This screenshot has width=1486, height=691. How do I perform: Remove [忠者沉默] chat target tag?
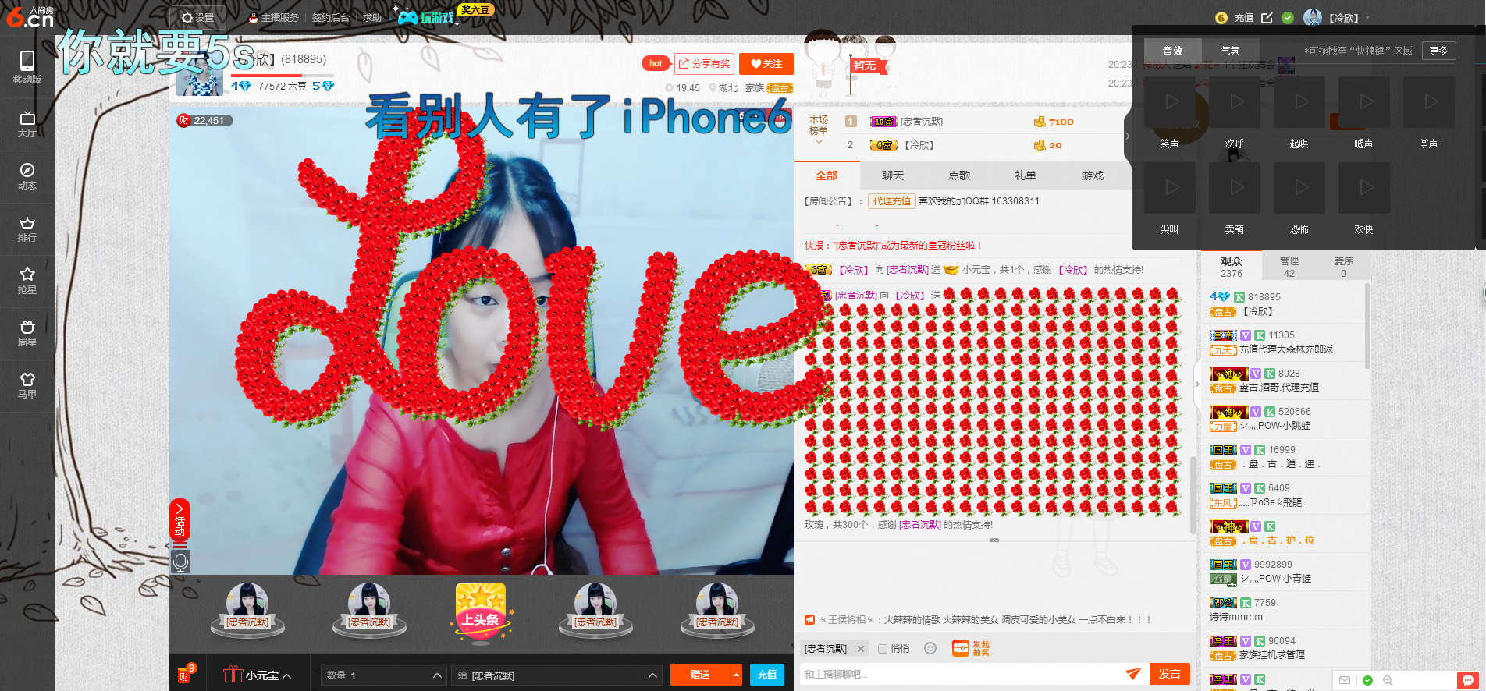click(x=861, y=649)
